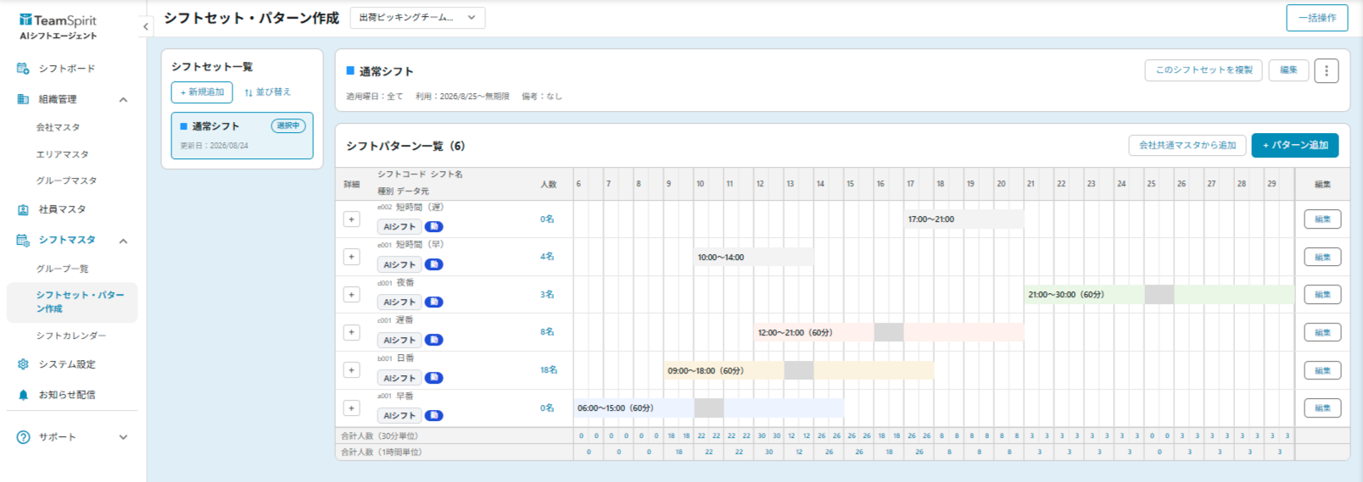Image resolution: width=1363 pixels, height=482 pixels.
Task: Click the green 夜番 21:00～30:00 shift bar
Action: tap(1159, 295)
